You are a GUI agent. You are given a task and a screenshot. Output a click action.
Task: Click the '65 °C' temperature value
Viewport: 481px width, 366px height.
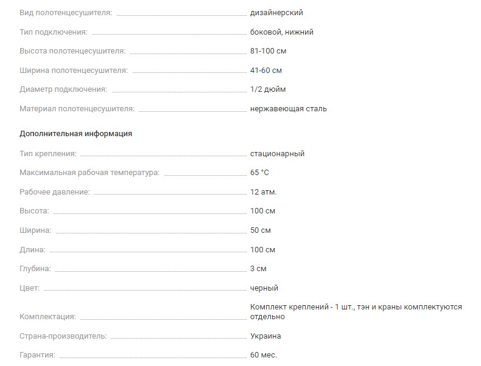(x=259, y=173)
